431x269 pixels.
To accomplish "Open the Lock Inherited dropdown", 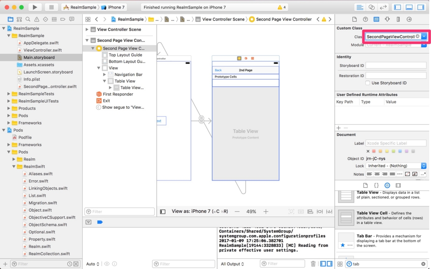I will click(396, 166).
